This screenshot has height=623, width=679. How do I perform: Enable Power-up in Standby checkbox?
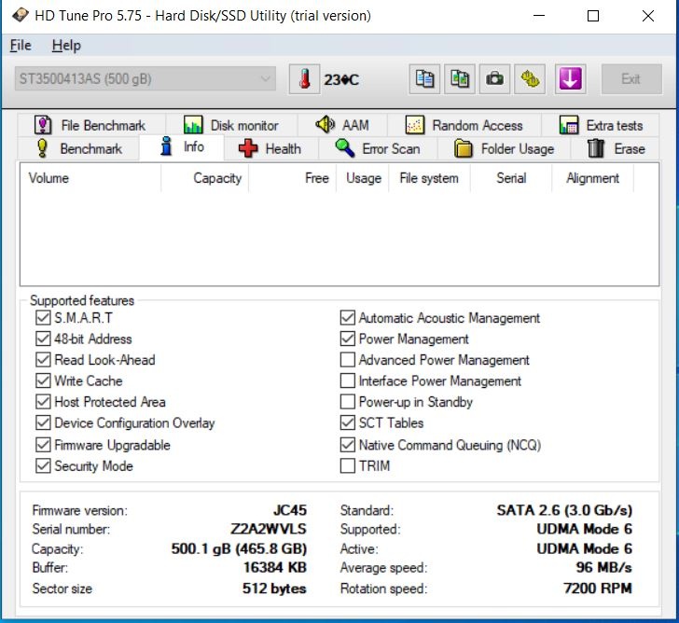[x=347, y=402]
